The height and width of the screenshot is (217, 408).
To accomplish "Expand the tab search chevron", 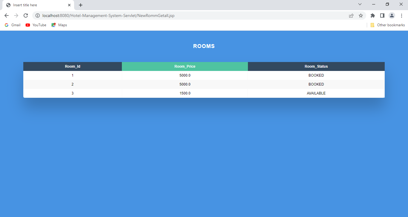I will tap(360, 4).
